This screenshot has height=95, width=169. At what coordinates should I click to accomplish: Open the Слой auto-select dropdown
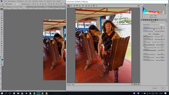16,4
